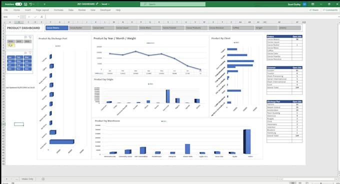Viewport: 340px width, 184px height.
Task: Open the Undo history dropdown arrow
Action: (x=34, y=4)
